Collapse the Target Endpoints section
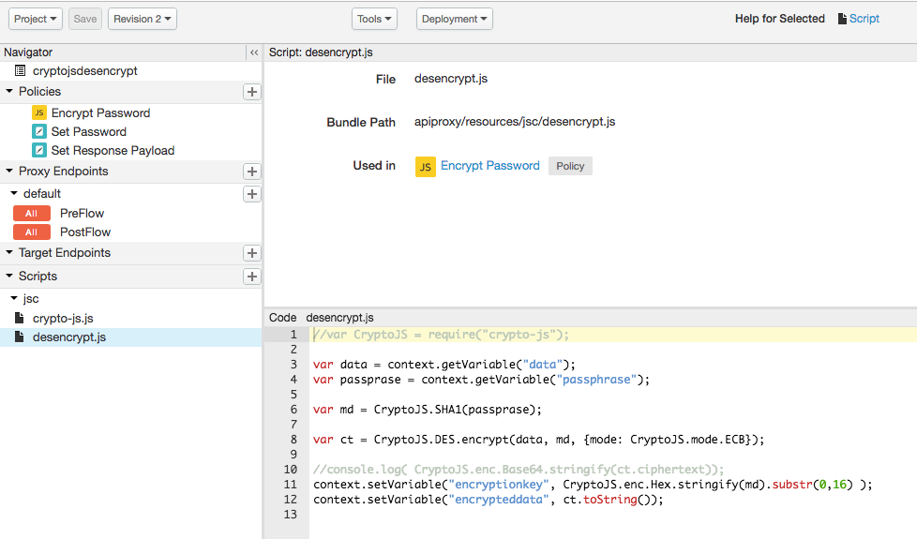This screenshot has height=539, width=917. 9,253
